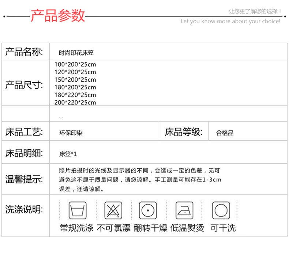289x257 pixels.
Task: Click the do-not-bleach crossed triangle icon
Action: click(113, 211)
